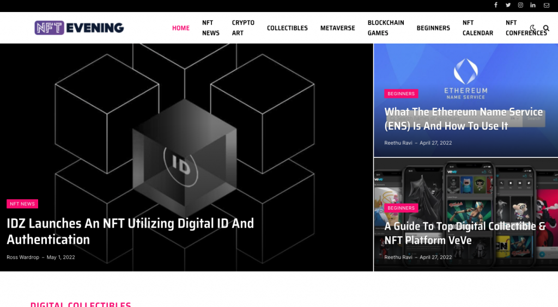Open the LinkedIn profile icon
This screenshot has width=558, height=307.
click(x=533, y=5)
